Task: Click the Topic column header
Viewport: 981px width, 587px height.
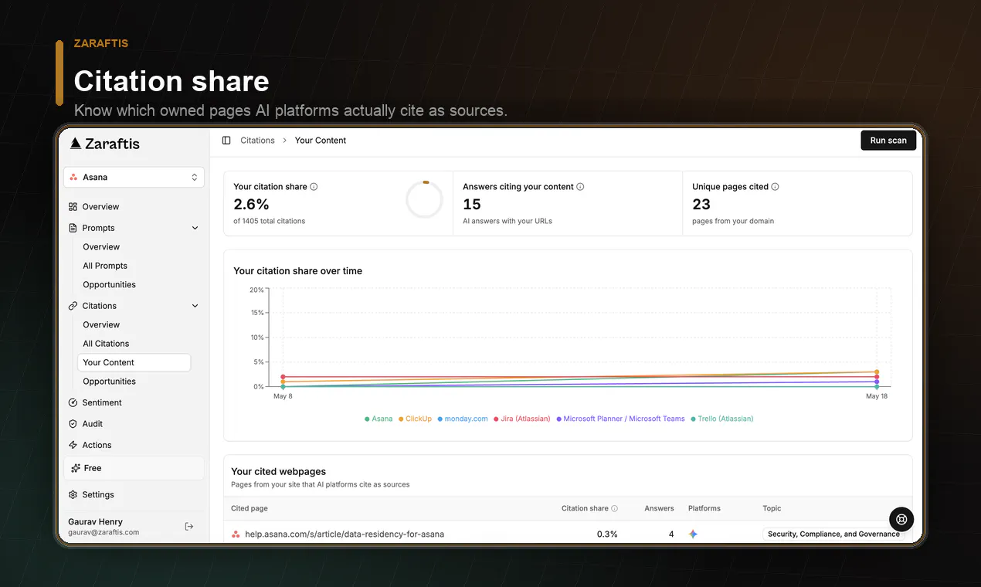Action: click(772, 508)
